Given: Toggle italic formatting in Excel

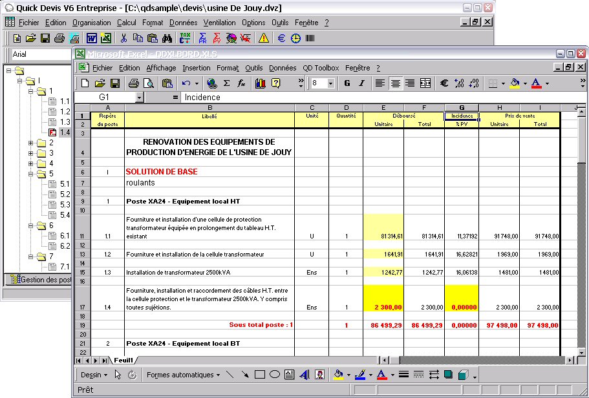Looking at the screenshot, I should [361, 83].
